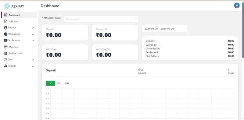244x120 pixels.
Task: Click the Dashboard page title
Action: 50,6
